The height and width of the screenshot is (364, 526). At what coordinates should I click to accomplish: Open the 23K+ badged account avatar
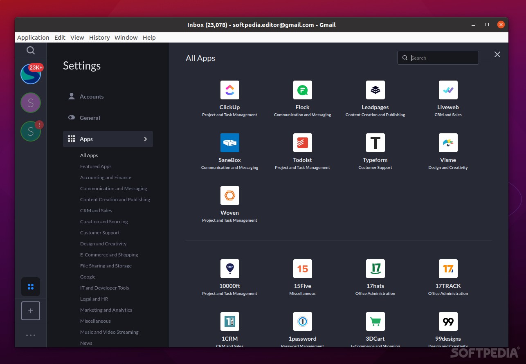[31, 74]
